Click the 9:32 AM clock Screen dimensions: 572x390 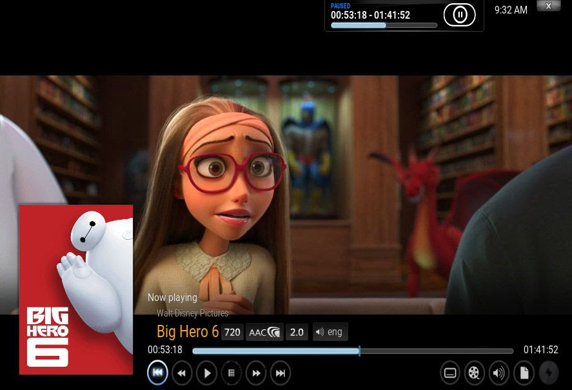[511, 10]
